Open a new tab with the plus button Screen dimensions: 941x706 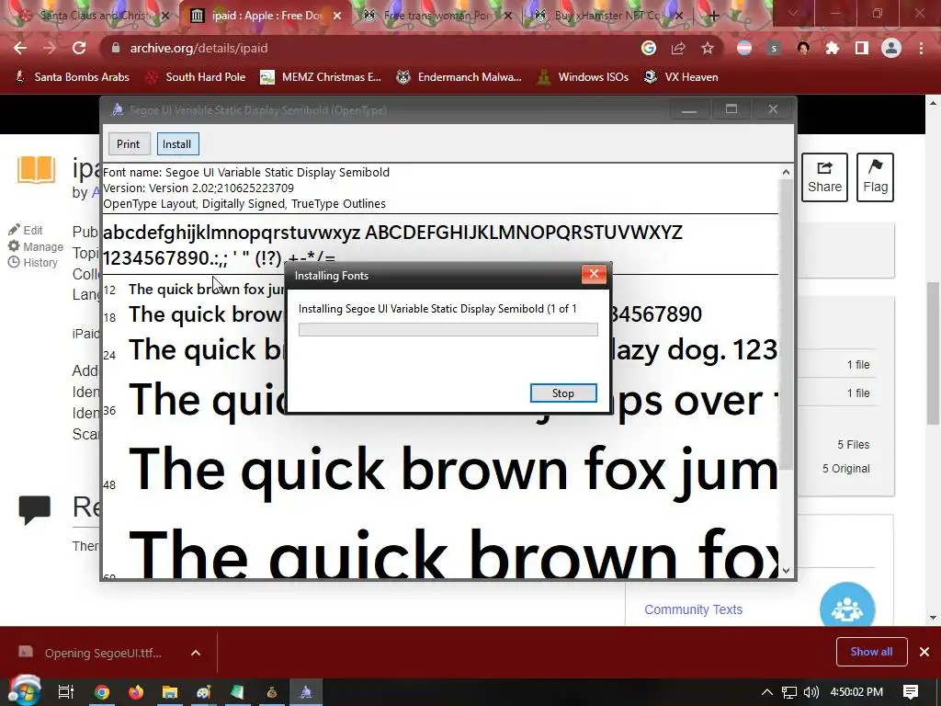coord(713,16)
